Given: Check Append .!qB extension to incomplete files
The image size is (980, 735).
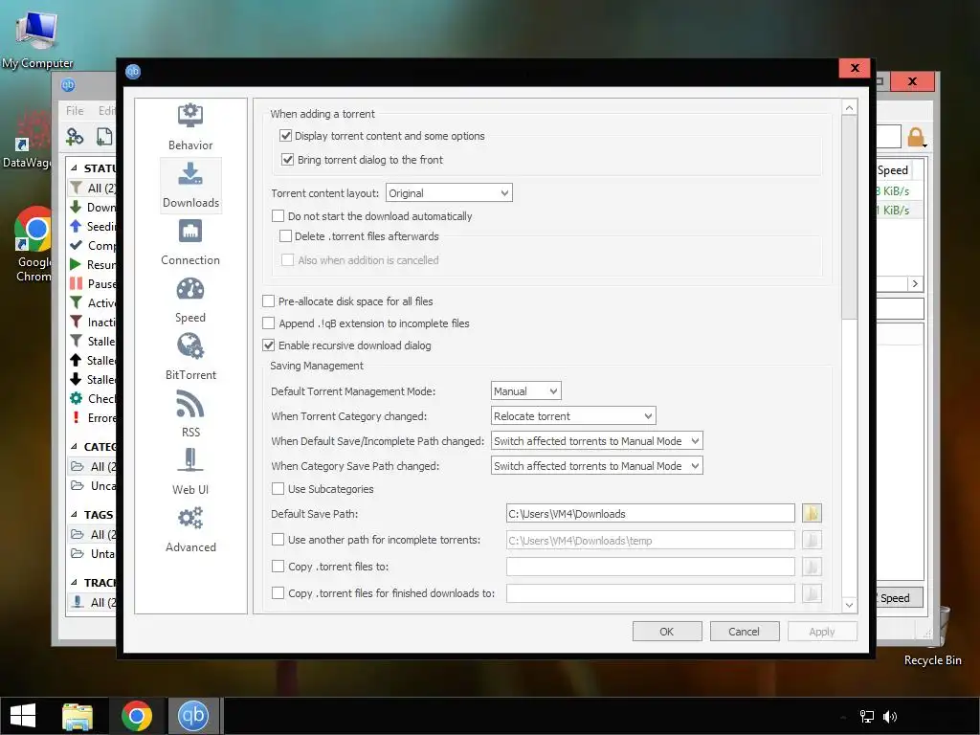Looking at the screenshot, I should [269, 323].
